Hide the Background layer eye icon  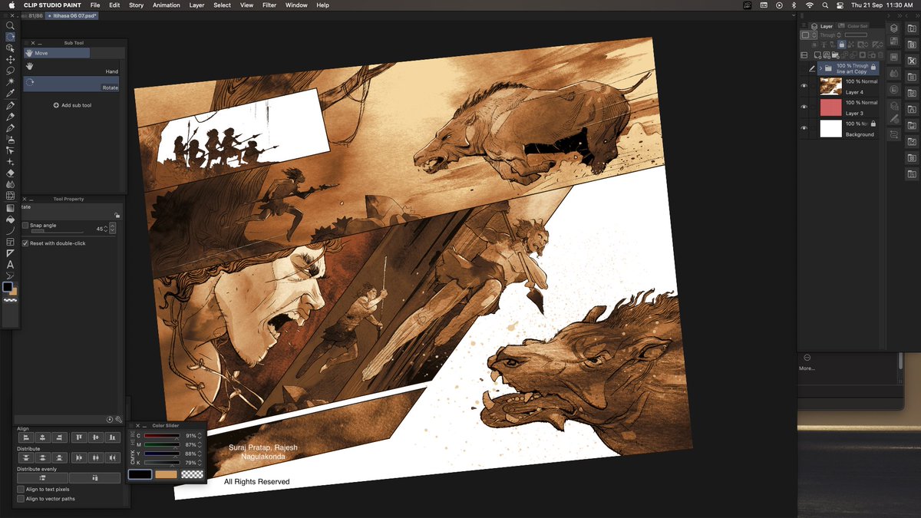[804, 129]
